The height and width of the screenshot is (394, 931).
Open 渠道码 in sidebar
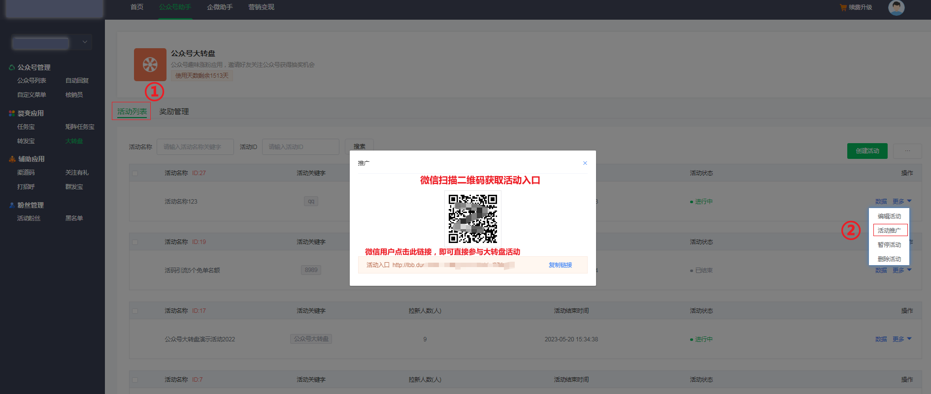click(26, 172)
